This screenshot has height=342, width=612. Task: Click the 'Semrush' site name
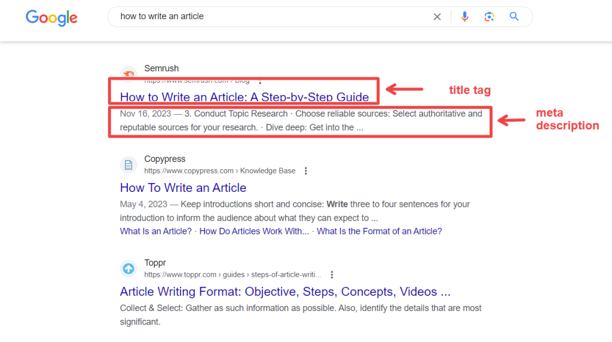point(161,68)
